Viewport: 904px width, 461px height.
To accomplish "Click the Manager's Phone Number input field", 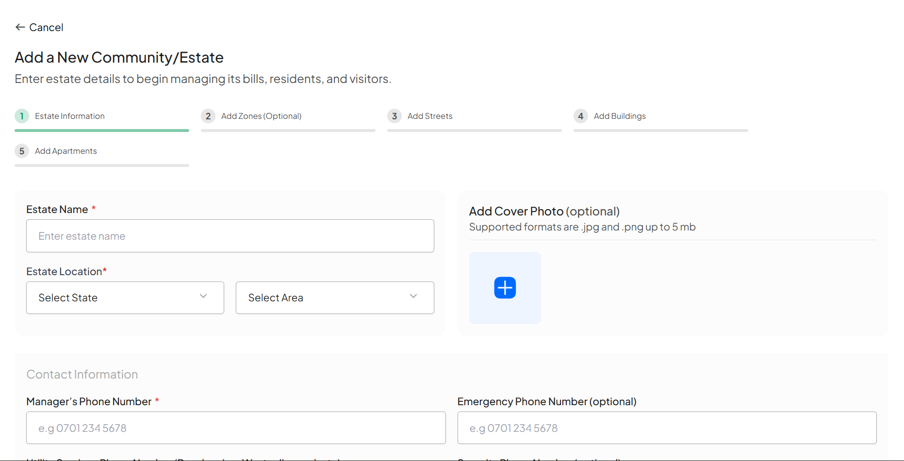I will click(x=236, y=428).
